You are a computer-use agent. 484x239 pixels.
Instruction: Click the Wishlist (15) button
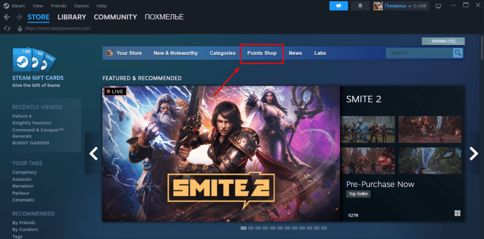(443, 41)
